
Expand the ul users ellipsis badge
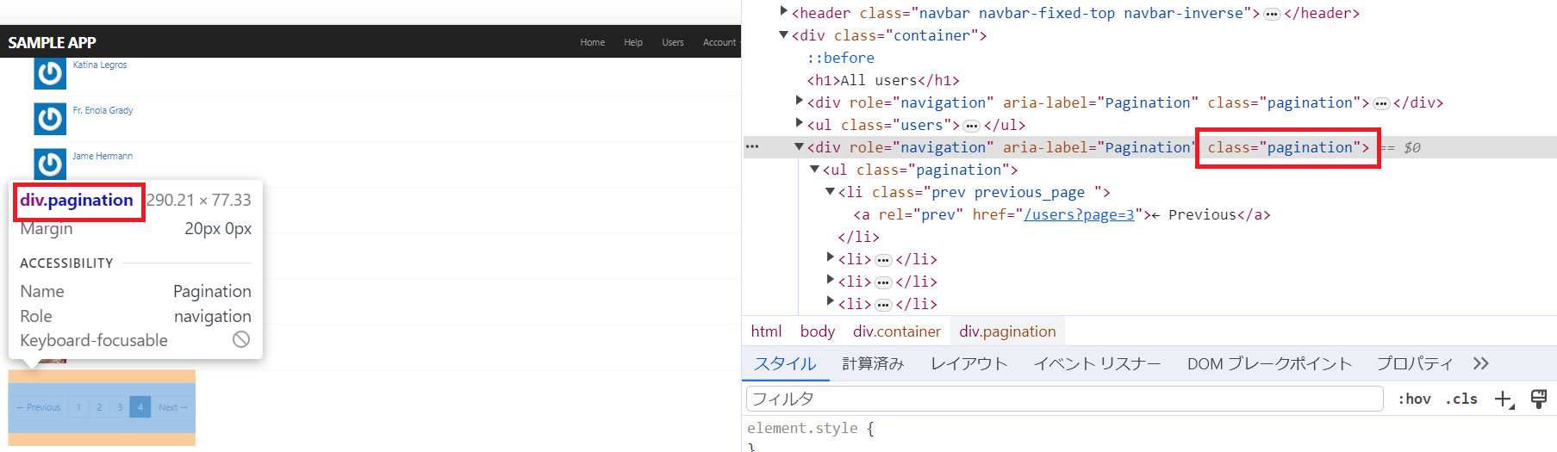point(972,126)
